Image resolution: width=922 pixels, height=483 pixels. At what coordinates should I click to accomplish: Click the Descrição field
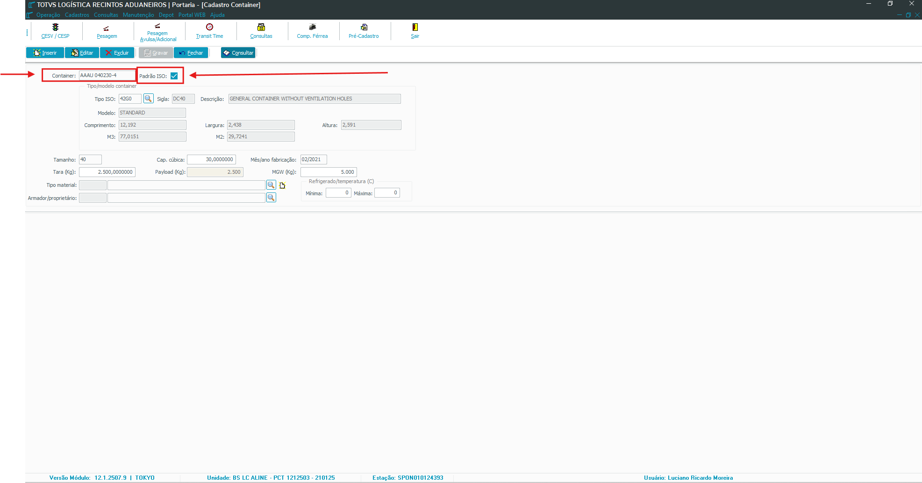(314, 99)
